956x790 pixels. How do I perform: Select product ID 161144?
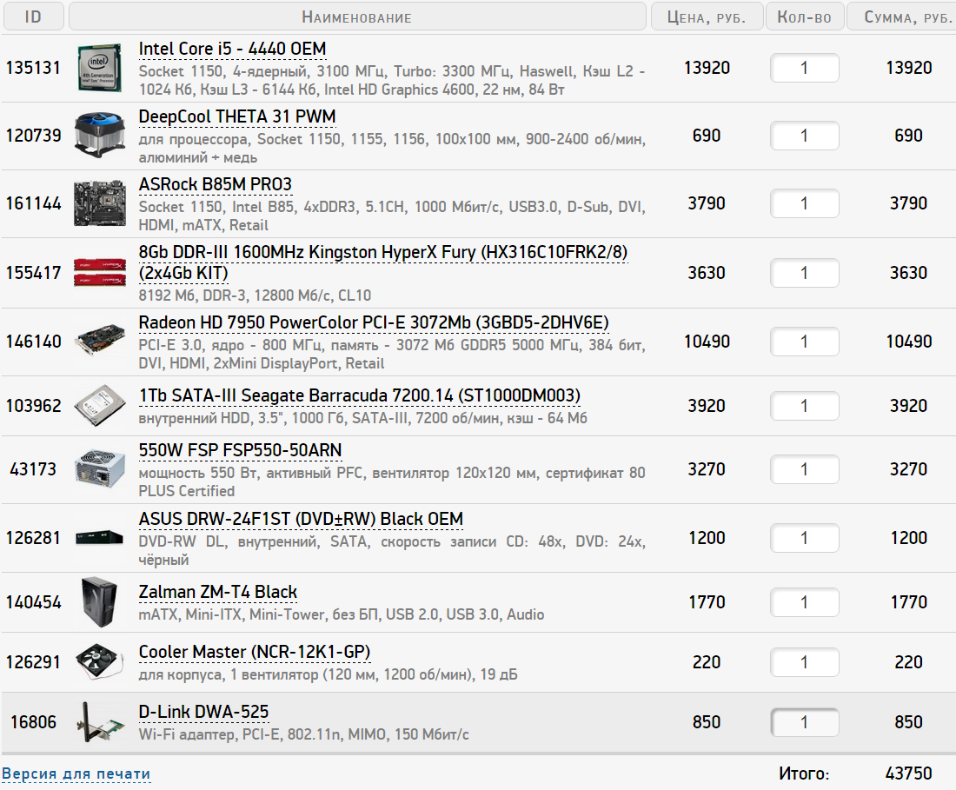pos(34,203)
